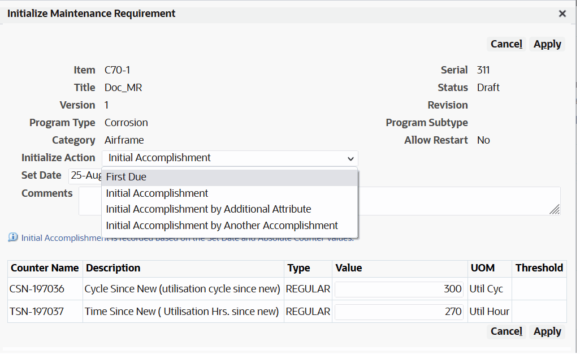Click inside the Comments text area

pos(452,201)
